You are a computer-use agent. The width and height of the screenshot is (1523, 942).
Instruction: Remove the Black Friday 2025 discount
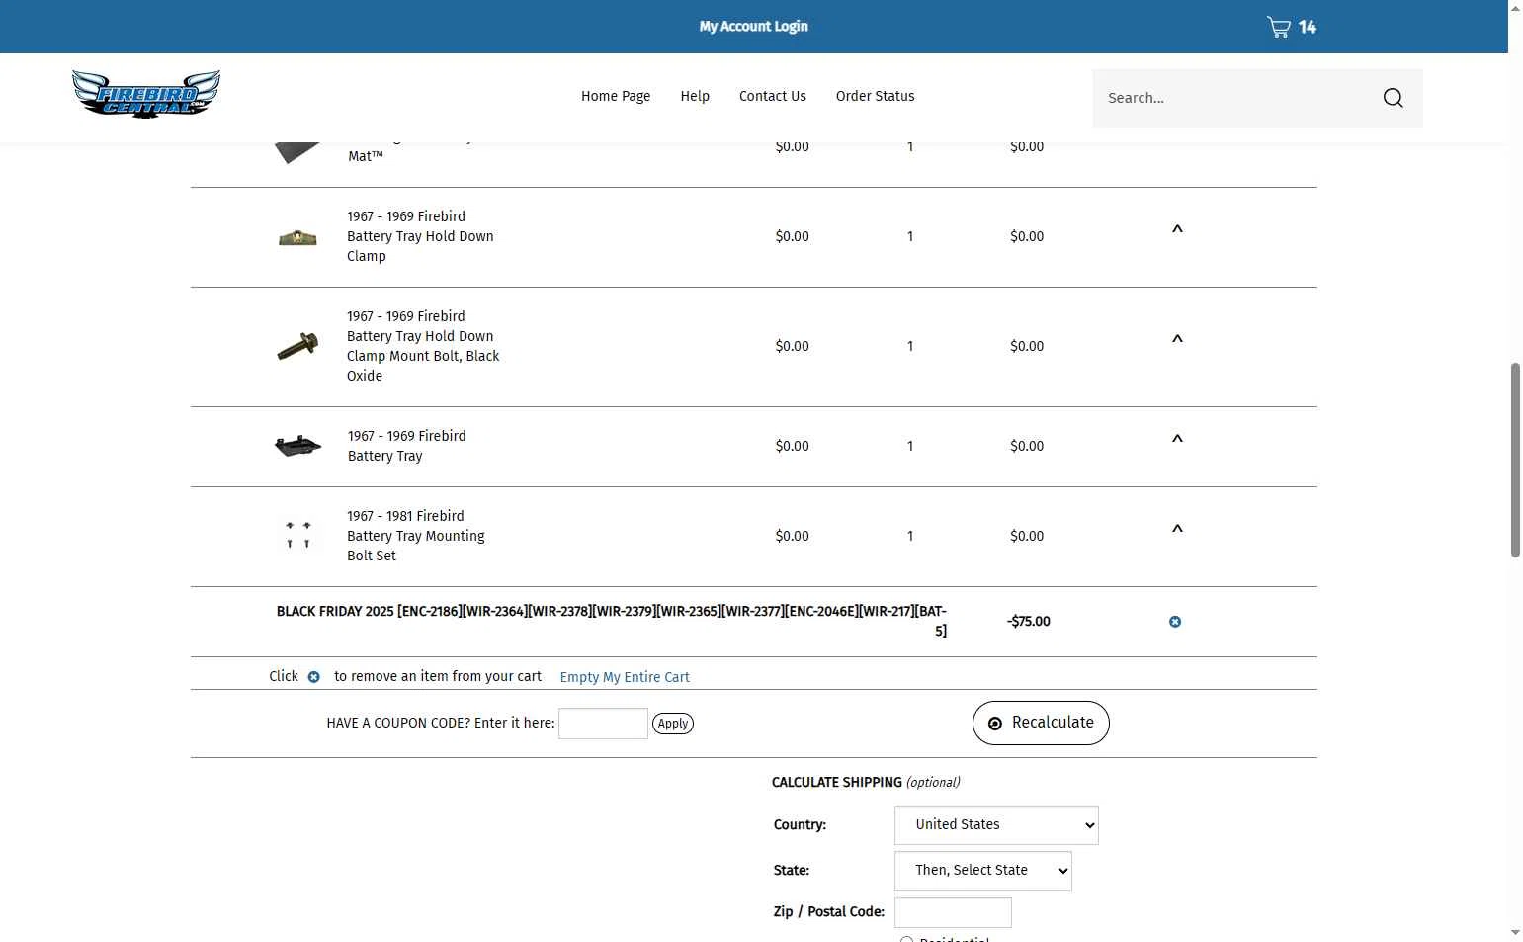[x=1175, y=622]
